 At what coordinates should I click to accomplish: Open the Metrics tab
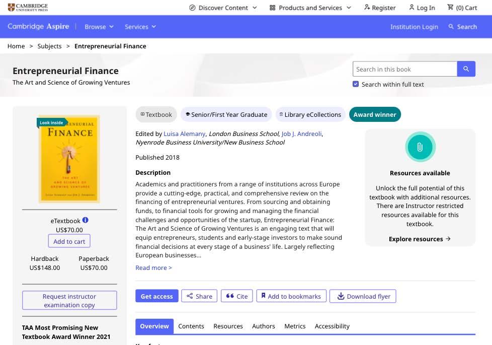point(295,326)
